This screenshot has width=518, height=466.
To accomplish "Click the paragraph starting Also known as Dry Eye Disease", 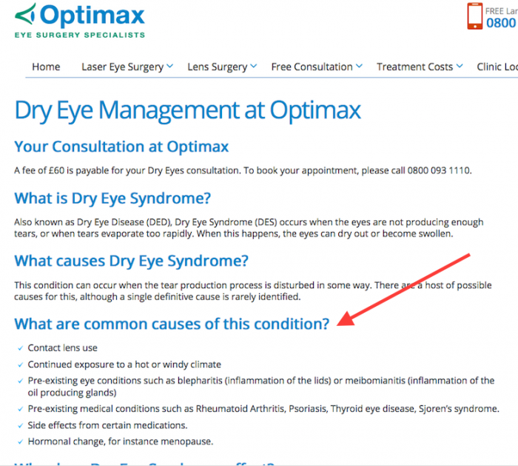I will (249, 228).
